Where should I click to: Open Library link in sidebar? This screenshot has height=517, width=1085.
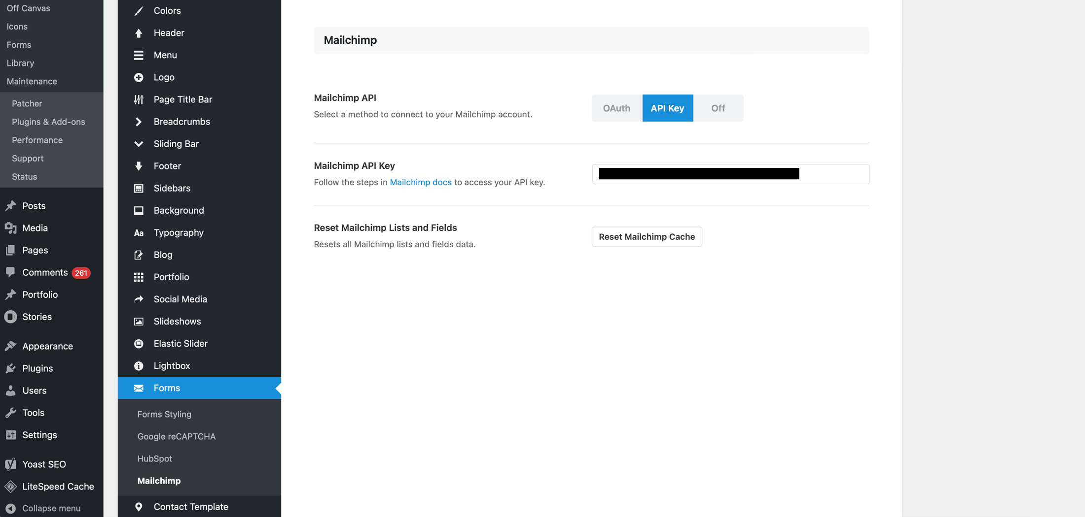click(x=20, y=63)
